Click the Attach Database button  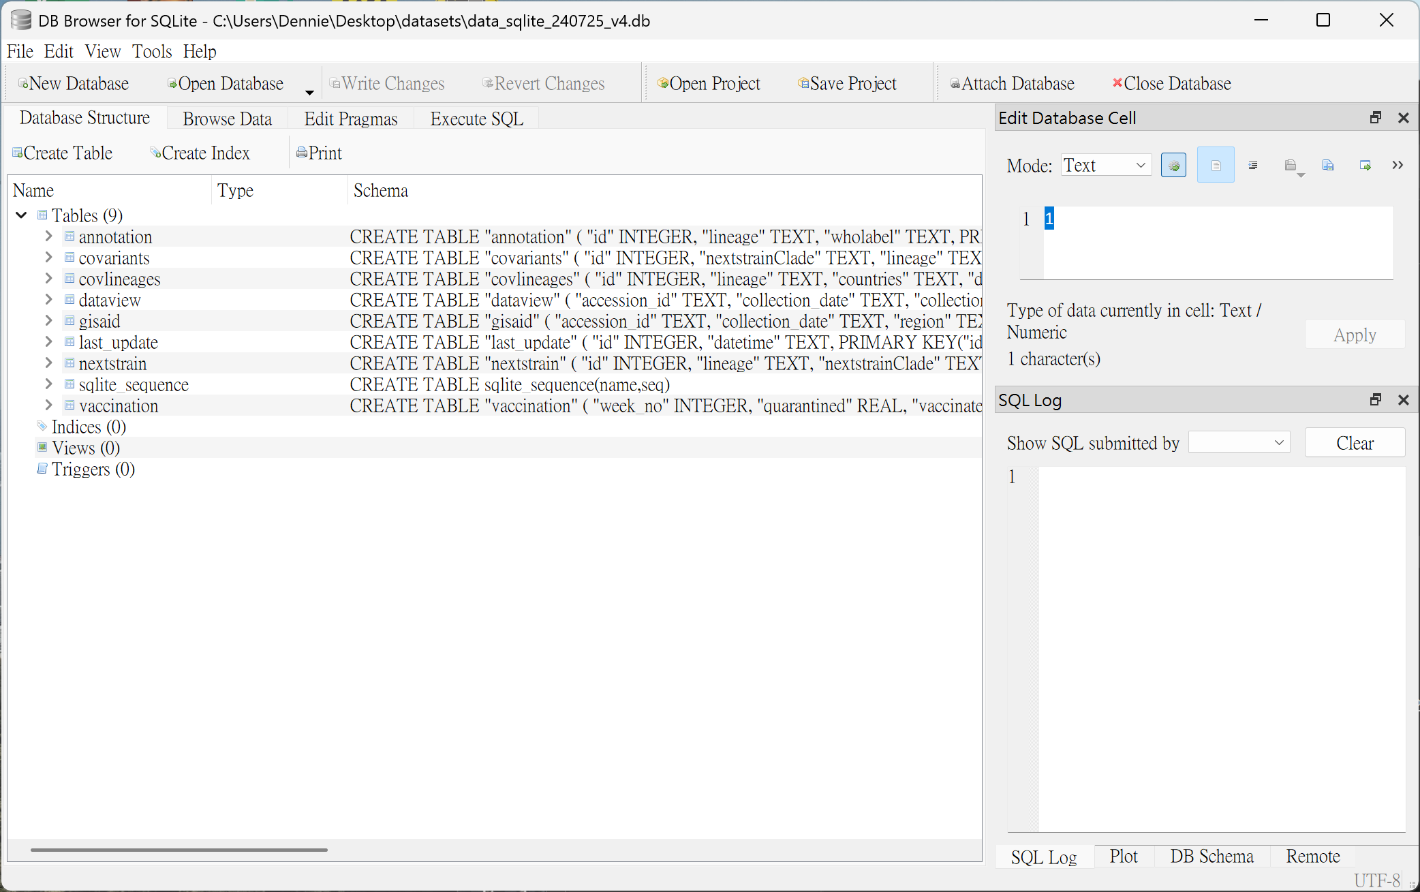[x=1012, y=84]
